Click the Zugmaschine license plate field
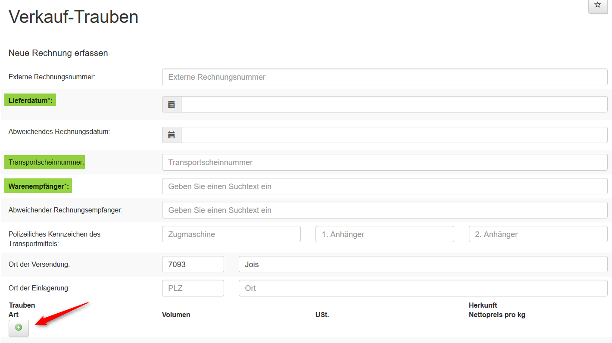This screenshot has height=343, width=612. click(x=231, y=234)
